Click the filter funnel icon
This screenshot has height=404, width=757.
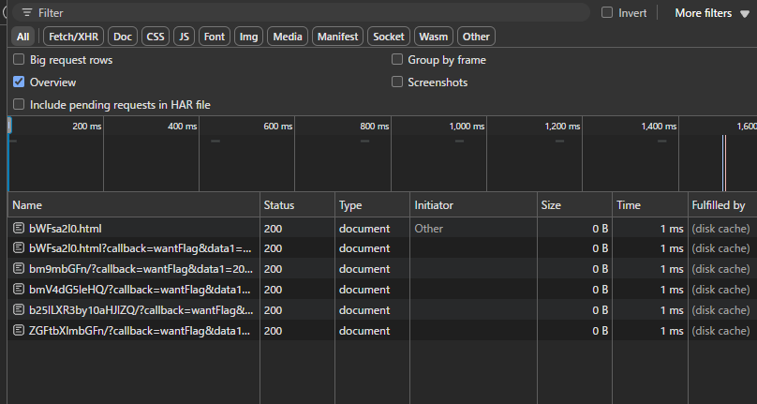point(27,13)
